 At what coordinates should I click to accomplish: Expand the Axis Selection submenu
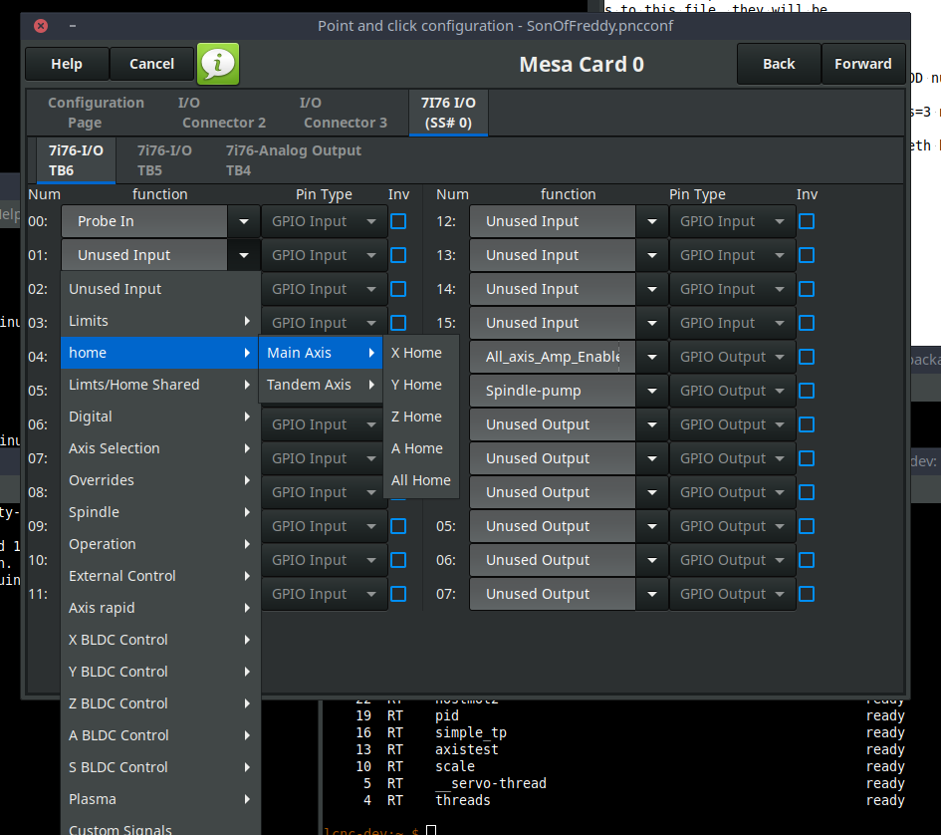click(x=161, y=448)
